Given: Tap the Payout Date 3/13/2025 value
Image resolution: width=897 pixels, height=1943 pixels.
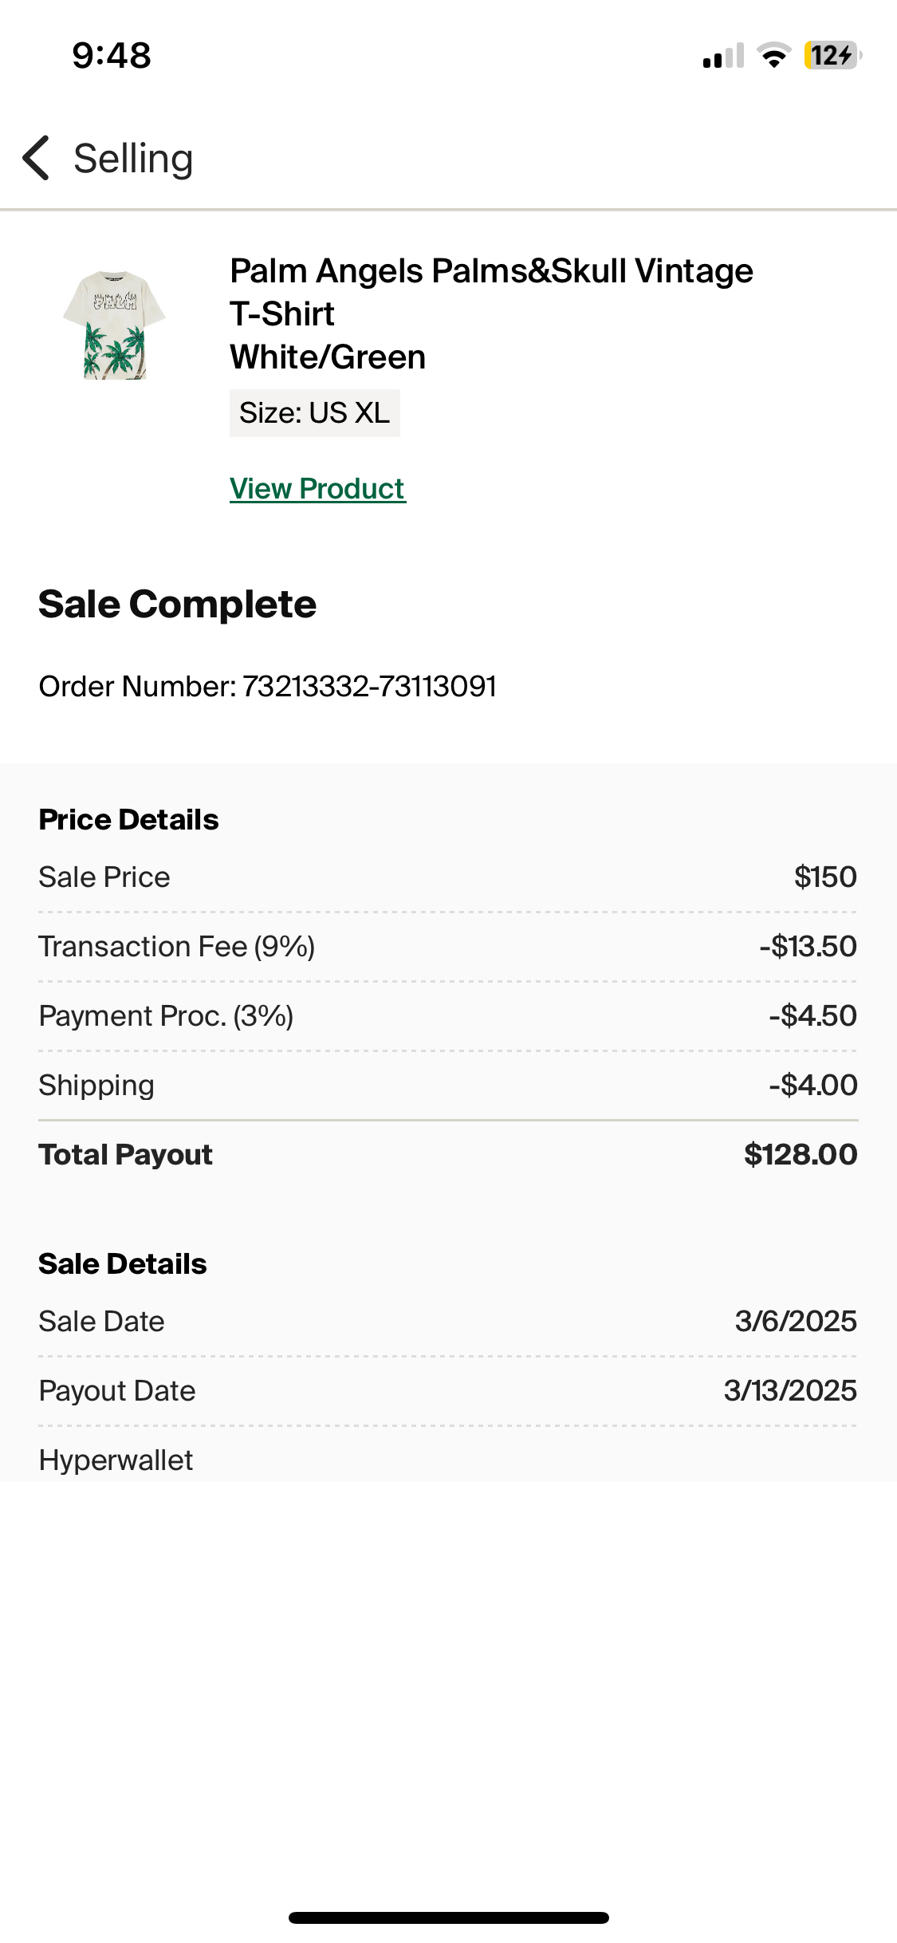Looking at the screenshot, I should tap(789, 1390).
